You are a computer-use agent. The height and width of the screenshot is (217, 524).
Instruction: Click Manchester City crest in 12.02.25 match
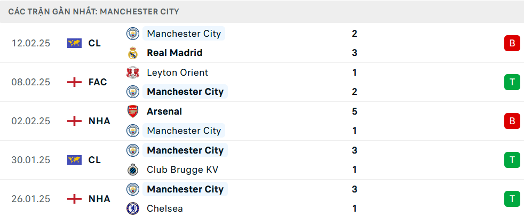(x=132, y=34)
